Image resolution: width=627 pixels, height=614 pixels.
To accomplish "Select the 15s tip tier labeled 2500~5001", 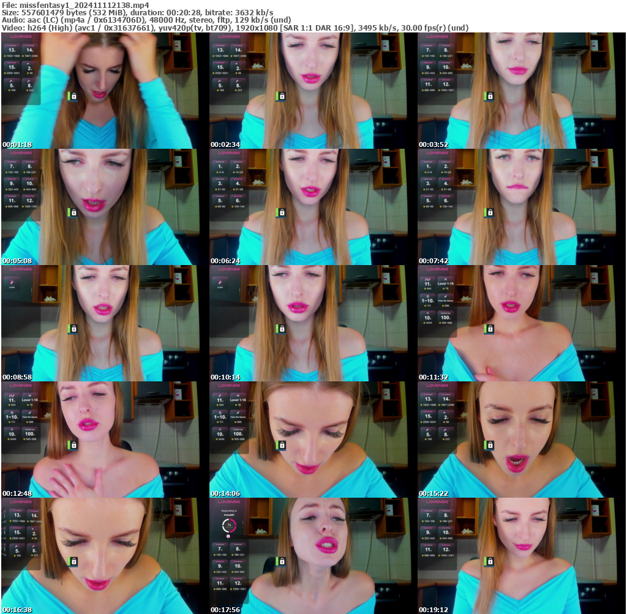I will coord(12,67).
